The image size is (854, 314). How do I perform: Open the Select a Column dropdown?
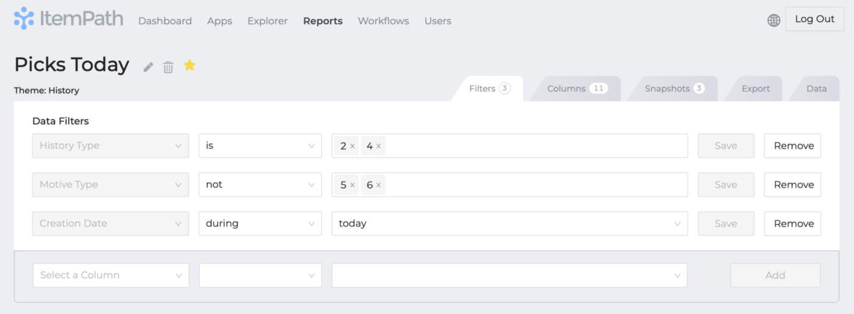[x=110, y=276]
